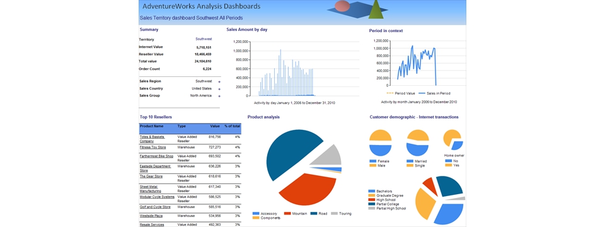Click the Road legend swatch

pyautogui.click(x=314, y=214)
